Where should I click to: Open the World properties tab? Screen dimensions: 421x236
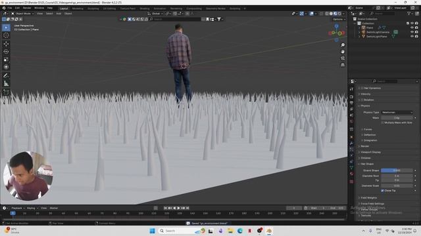[x=351, y=121]
